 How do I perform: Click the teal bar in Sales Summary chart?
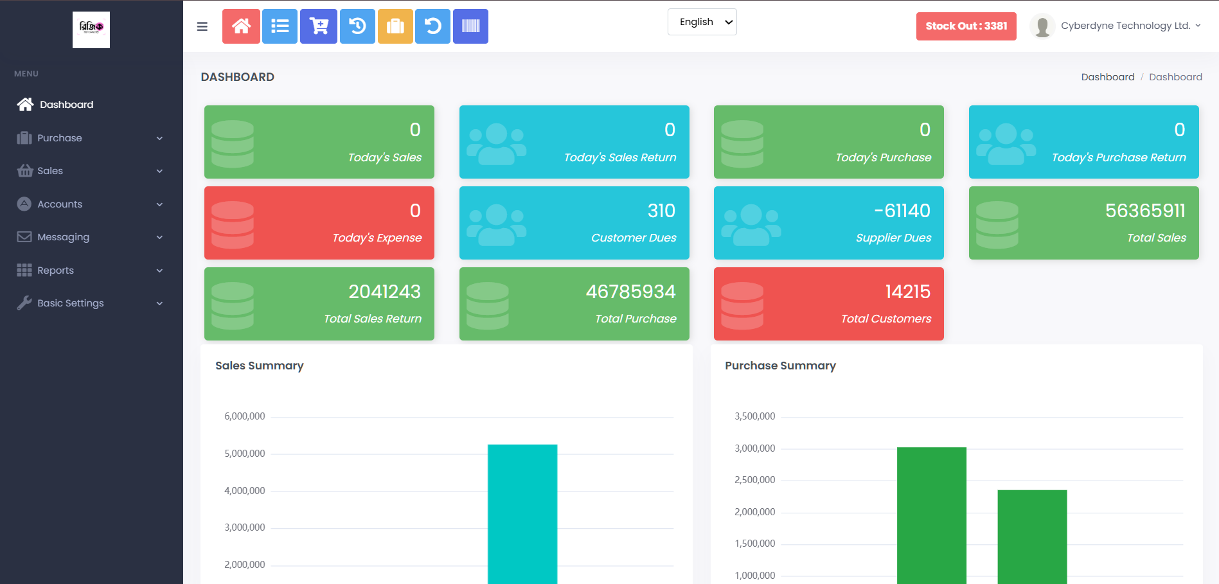(522, 514)
